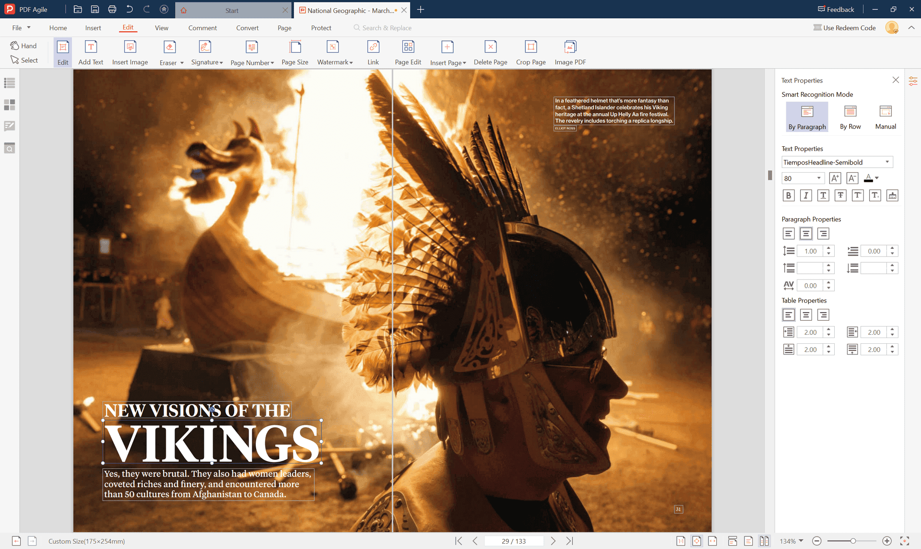This screenshot has height=549, width=921.
Task: Switch to the Insert tab
Action: coord(93,28)
